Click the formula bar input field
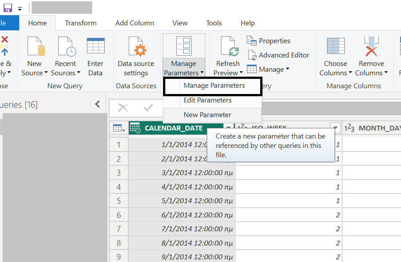The height and width of the screenshot is (262, 401). point(331,108)
